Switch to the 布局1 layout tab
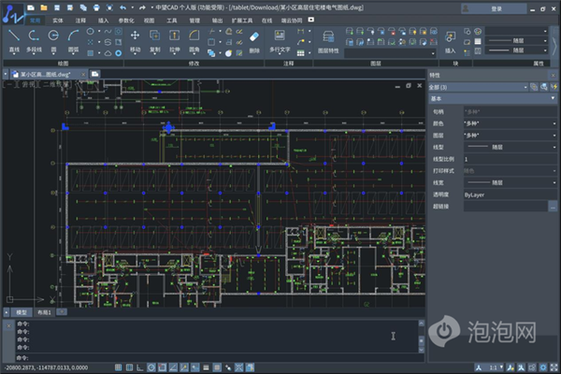Screen dimensions: 561x374 44,311
